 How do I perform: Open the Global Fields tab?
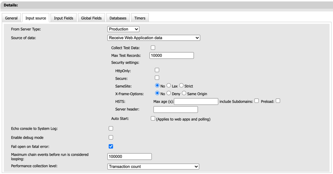(91, 18)
